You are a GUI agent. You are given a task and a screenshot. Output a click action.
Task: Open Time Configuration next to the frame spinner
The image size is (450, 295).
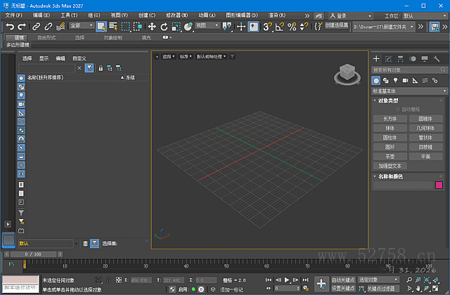tap(306, 289)
